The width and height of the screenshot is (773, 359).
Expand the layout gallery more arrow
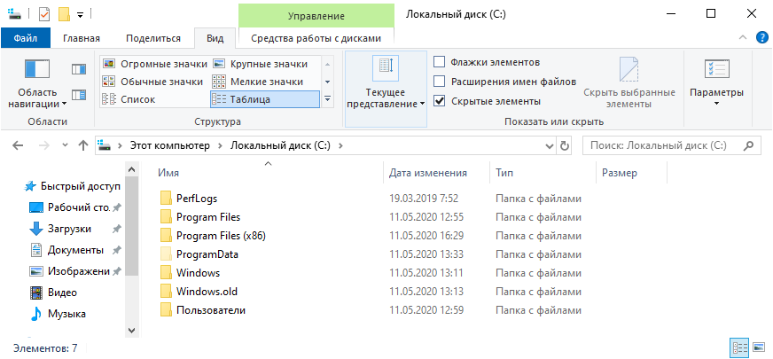pyautogui.click(x=327, y=99)
